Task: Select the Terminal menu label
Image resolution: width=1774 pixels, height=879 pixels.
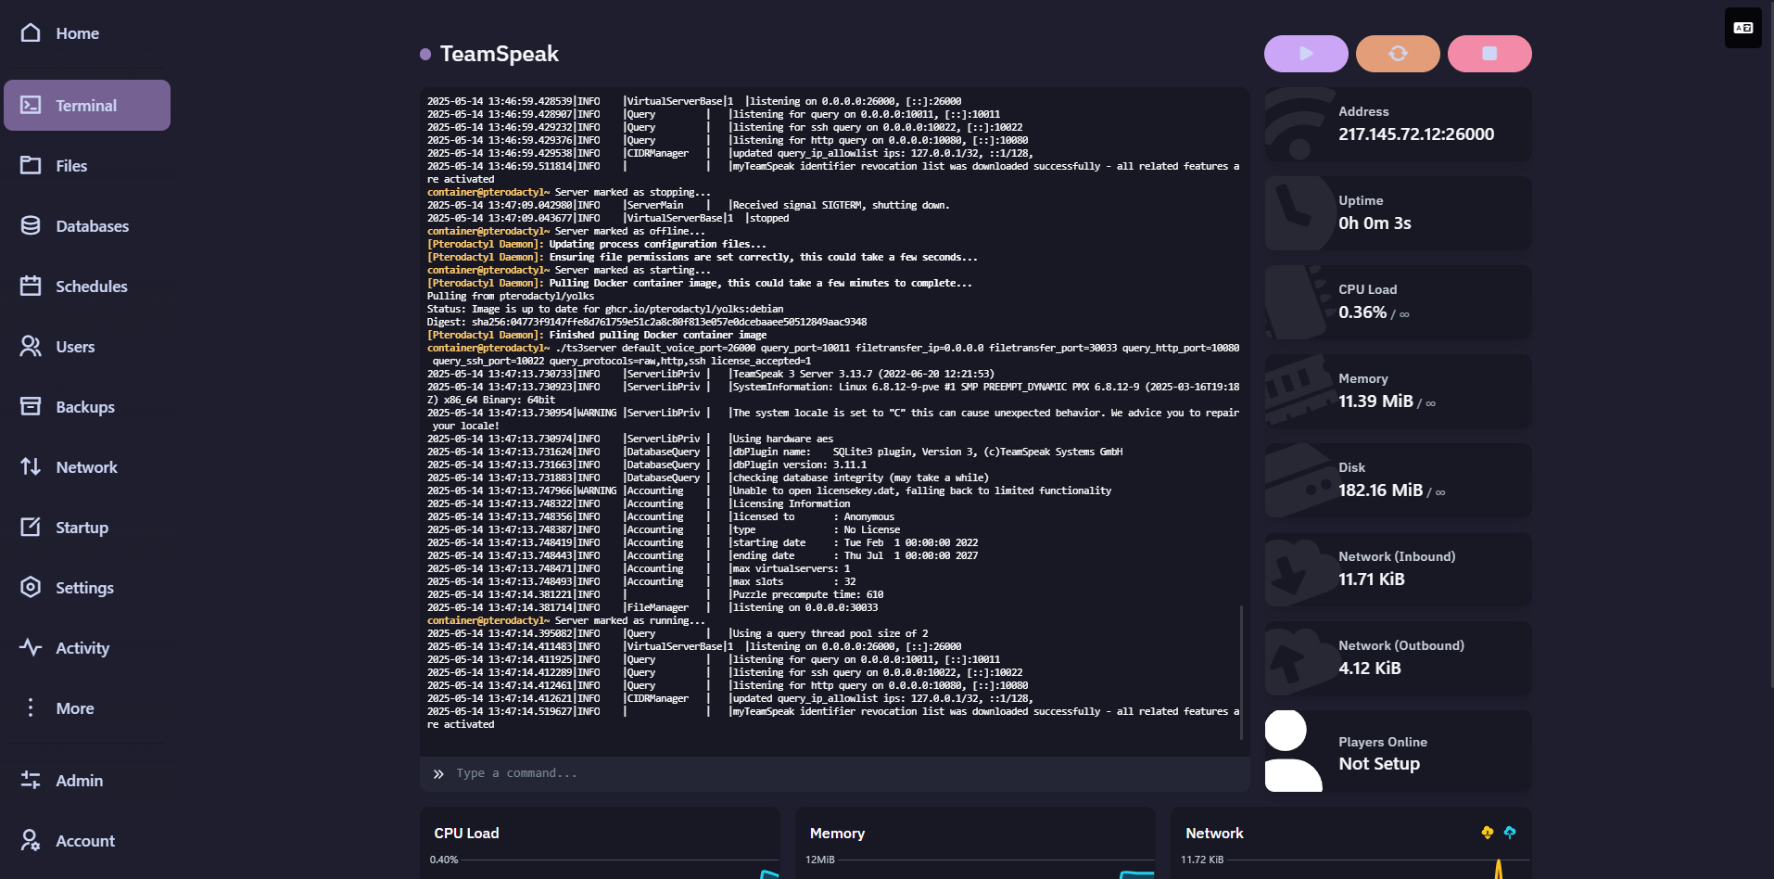Action: (86, 106)
